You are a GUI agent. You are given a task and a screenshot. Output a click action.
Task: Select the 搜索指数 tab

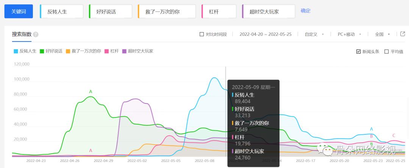click(22, 34)
